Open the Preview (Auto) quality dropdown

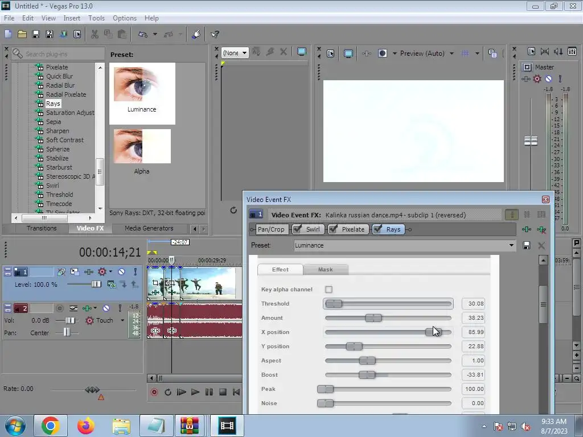[x=451, y=53]
